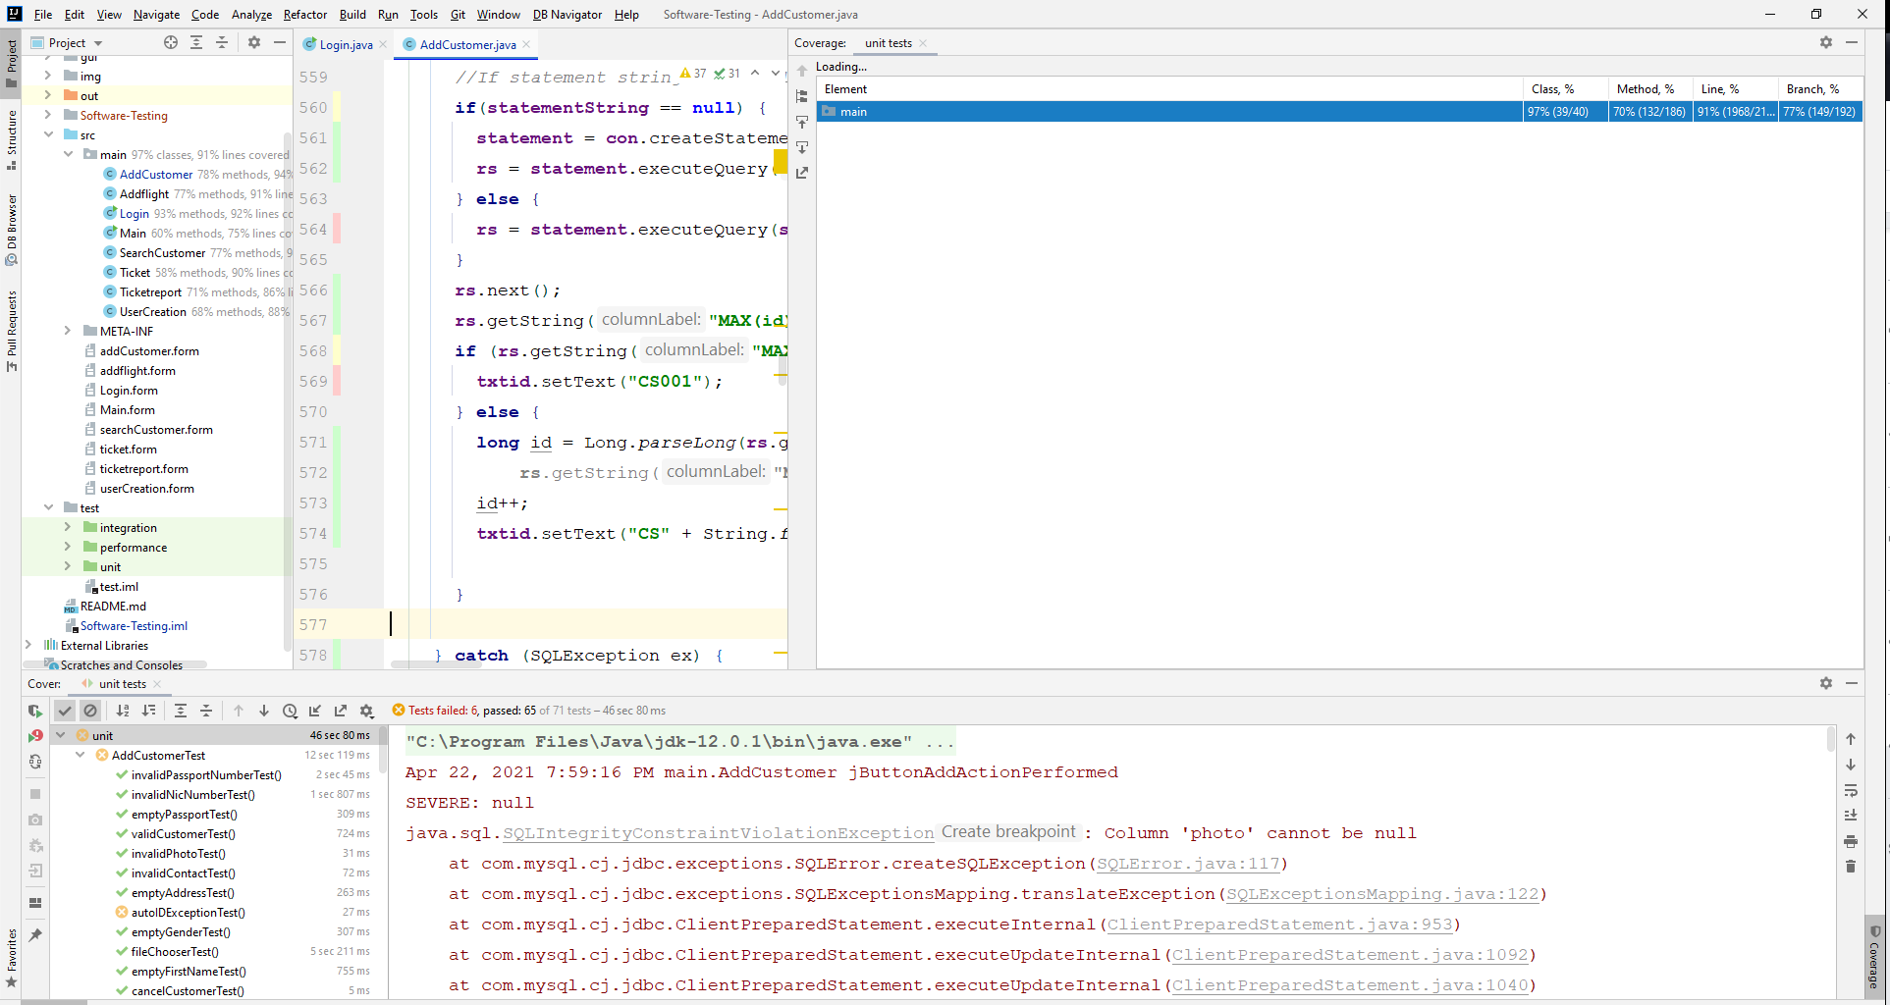The height and width of the screenshot is (1005, 1890).
Task: Toggle showing passed tests
Action: (65, 711)
